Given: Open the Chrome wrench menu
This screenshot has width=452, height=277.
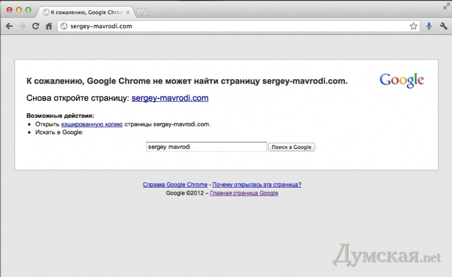Looking at the screenshot, I should 443,26.
